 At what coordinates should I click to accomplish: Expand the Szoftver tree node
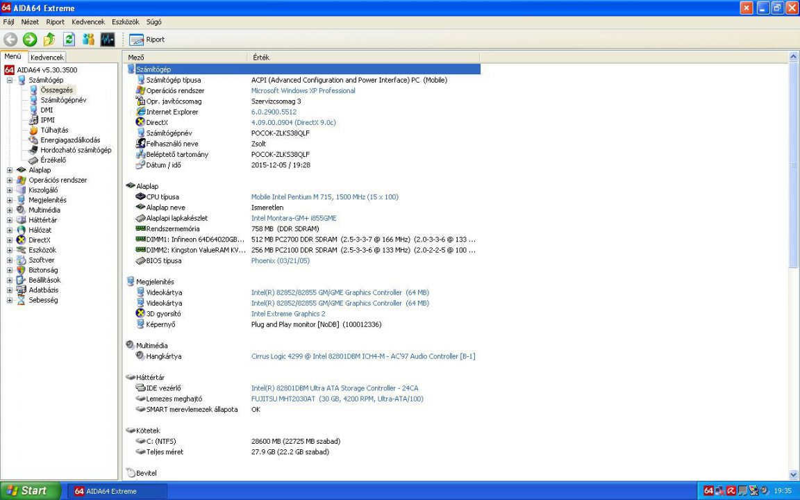[9, 260]
